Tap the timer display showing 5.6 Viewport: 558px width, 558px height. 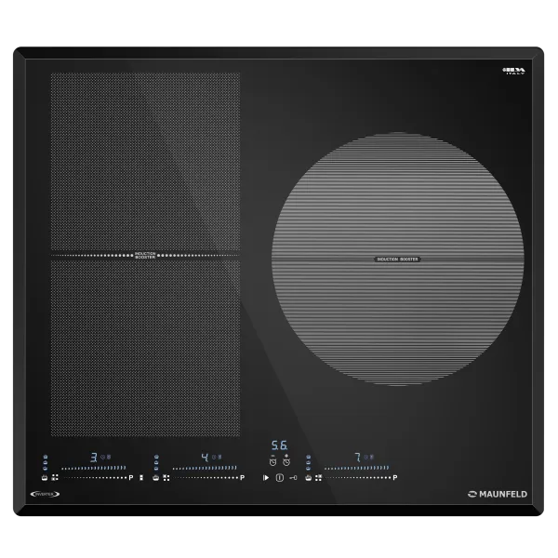(x=279, y=445)
